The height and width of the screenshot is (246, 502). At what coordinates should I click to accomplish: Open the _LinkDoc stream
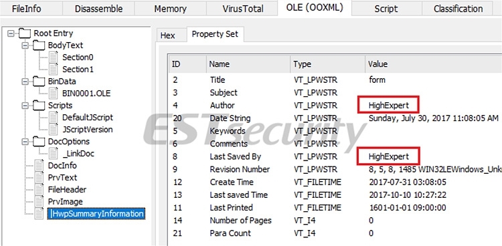pos(78,154)
